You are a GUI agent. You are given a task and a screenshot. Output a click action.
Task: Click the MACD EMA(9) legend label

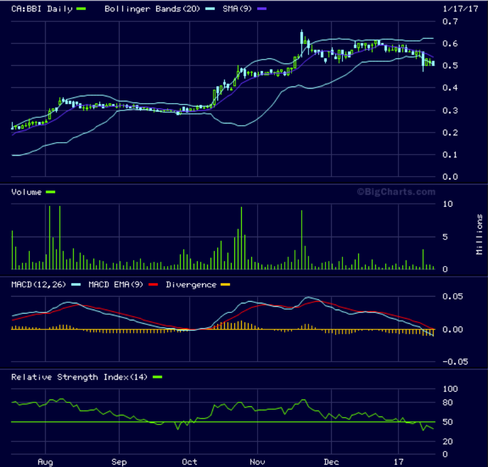click(x=116, y=285)
